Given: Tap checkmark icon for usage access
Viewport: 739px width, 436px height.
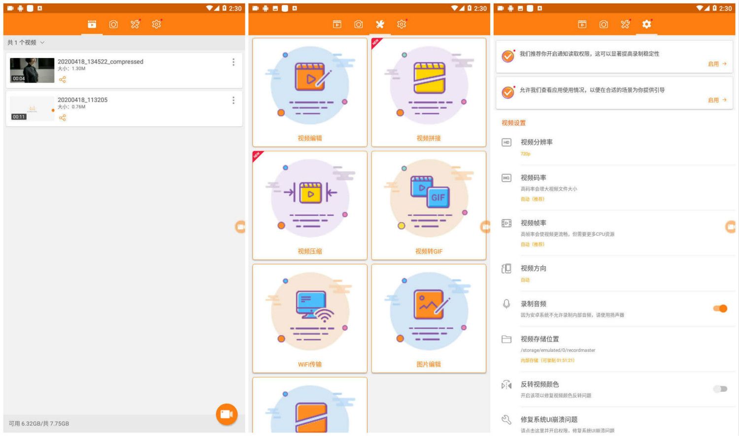Looking at the screenshot, I should [x=508, y=92].
